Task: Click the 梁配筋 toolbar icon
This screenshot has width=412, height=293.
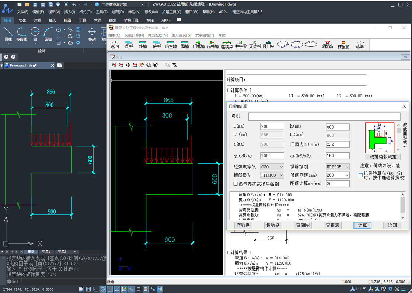Action: [327, 44]
